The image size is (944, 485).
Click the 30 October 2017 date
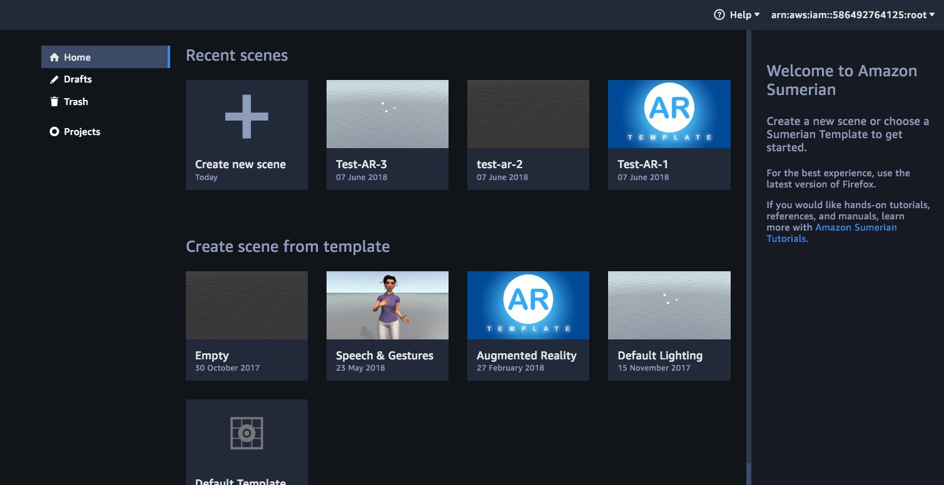pyautogui.click(x=227, y=368)
